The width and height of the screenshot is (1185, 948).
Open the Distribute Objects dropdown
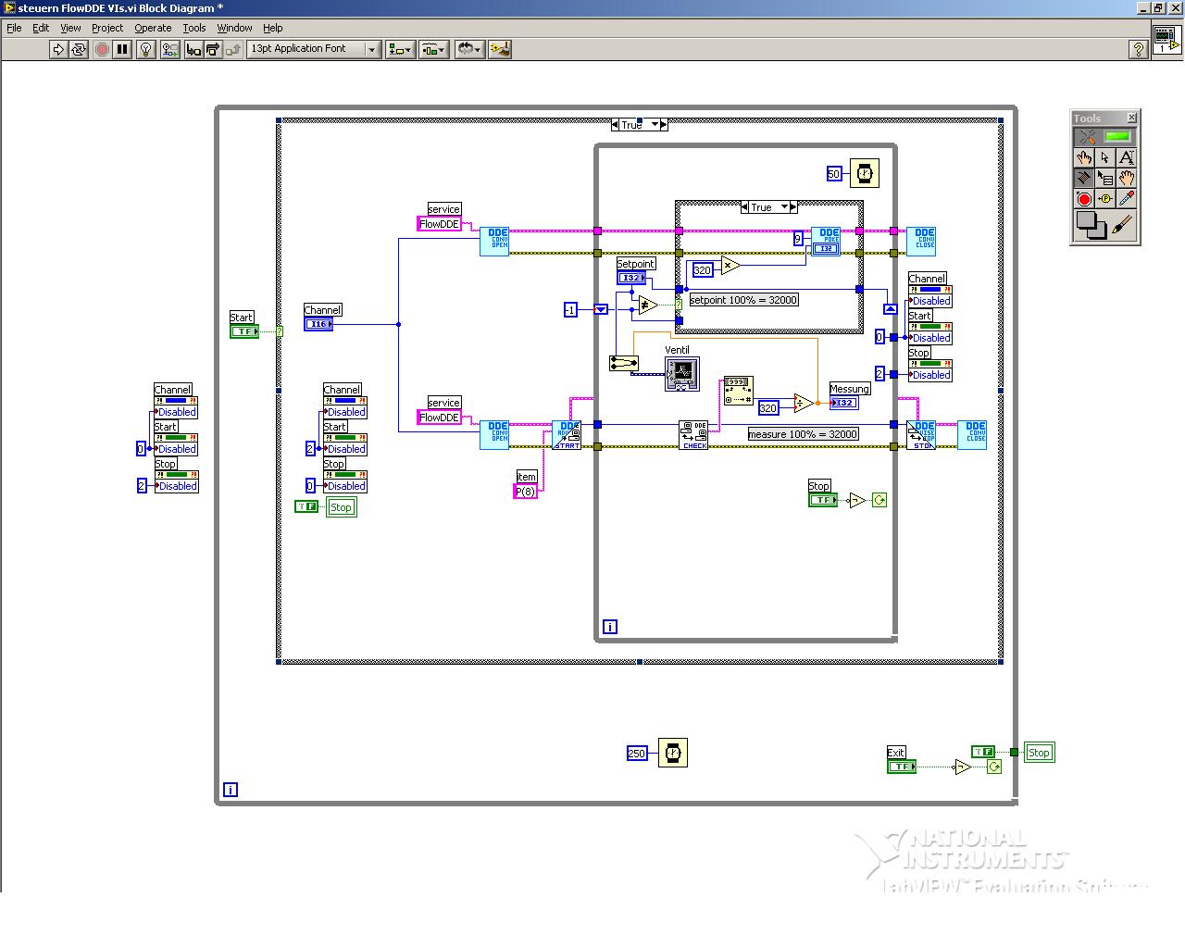click(x=433, y=49)
